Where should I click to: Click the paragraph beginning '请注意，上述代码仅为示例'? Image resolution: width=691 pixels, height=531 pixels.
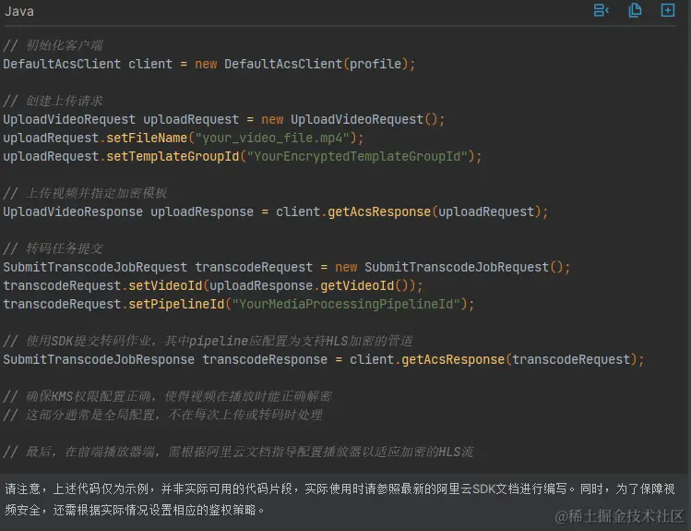(340, 500)
